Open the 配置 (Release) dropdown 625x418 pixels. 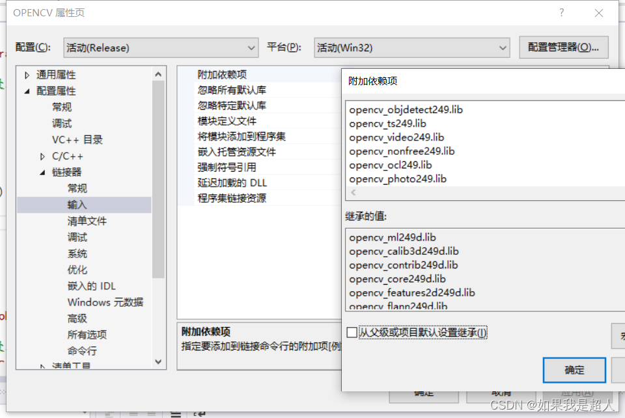161,47
